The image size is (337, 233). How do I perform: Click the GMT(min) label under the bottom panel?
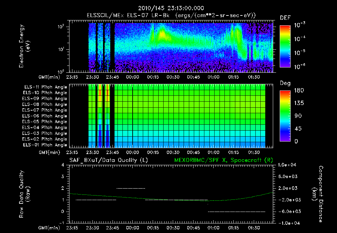coord(49,228)
